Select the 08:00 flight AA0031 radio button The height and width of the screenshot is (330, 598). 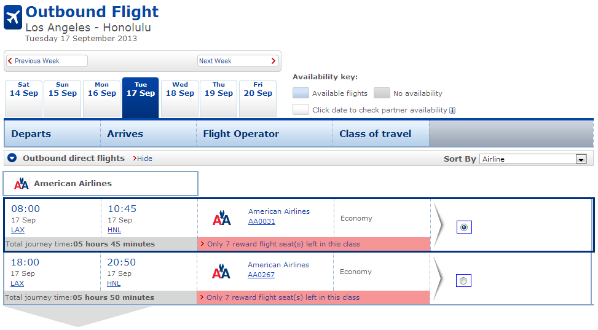coord(464,227)
